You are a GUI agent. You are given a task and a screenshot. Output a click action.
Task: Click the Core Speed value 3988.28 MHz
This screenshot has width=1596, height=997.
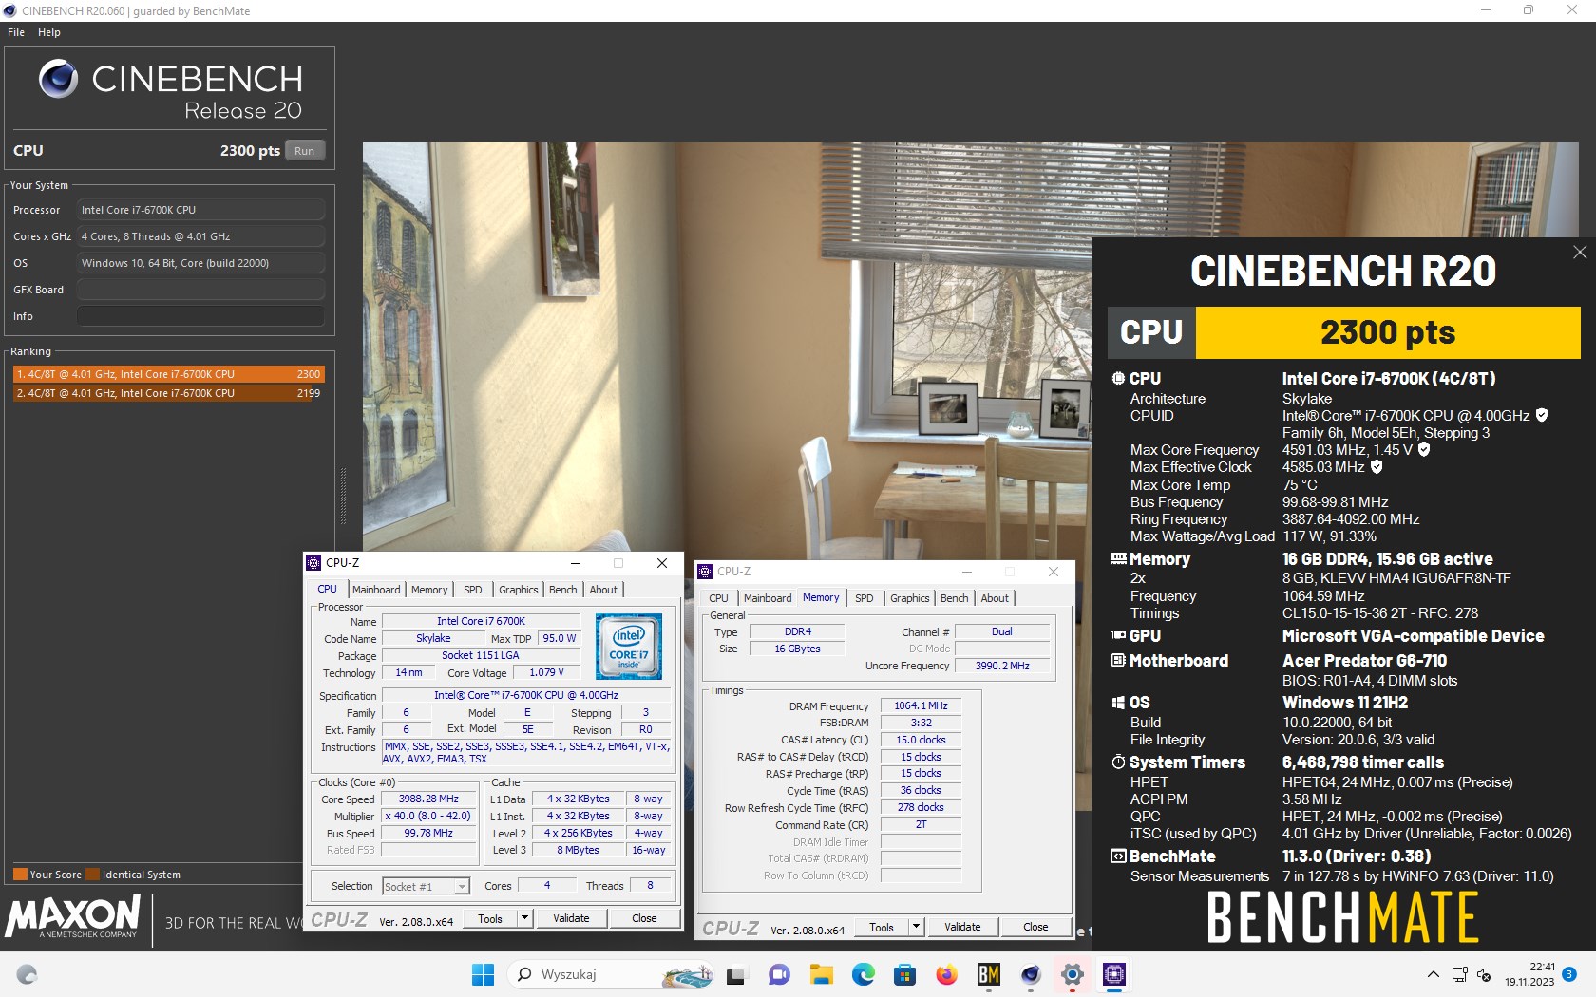[428, 799]
